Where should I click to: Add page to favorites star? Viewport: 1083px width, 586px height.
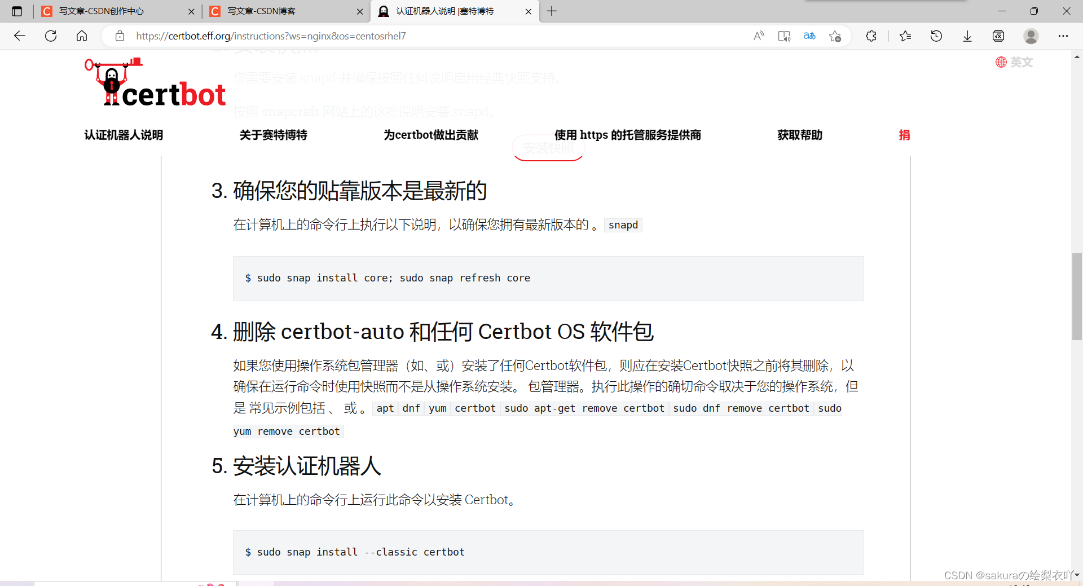(x=835, y=36)
